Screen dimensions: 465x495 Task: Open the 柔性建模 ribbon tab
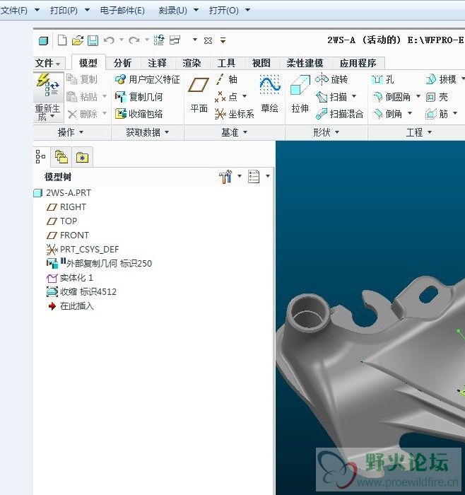point(305,63)
